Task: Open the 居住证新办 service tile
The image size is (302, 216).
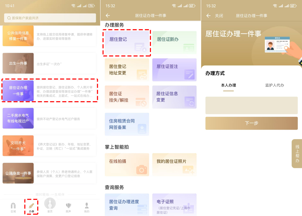Action: (174, 42)
